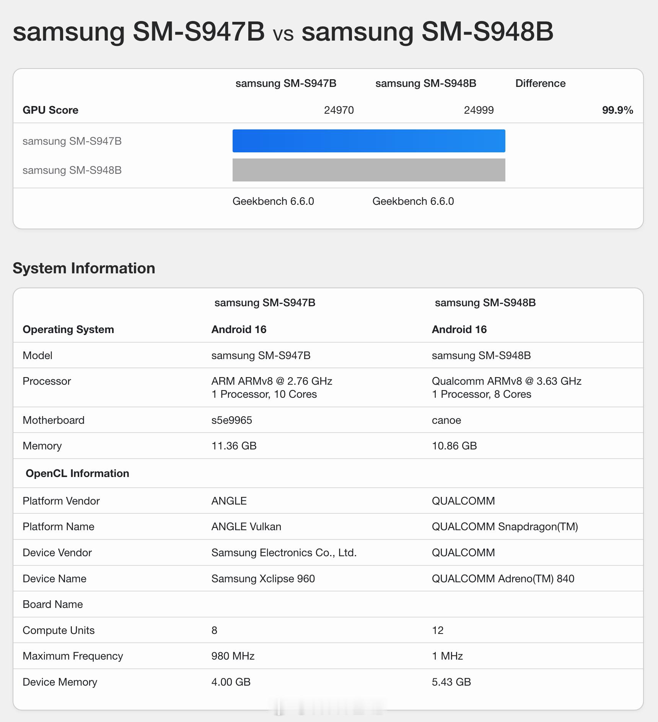The height and width of the screenshot is (722, 658).
Task: Select the 1 MHz frequency value
Action: click(x=447, y=656)
